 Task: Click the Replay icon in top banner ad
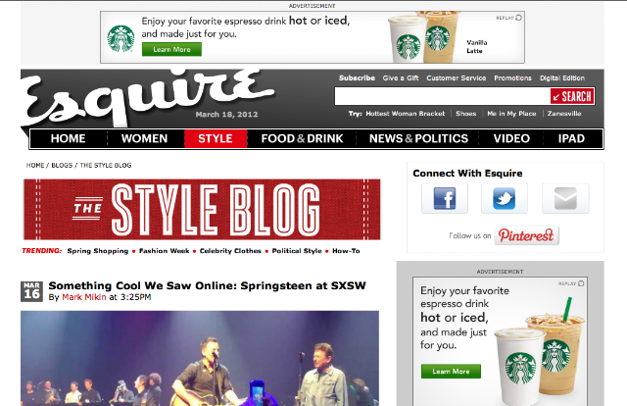[x=518, y=18]
